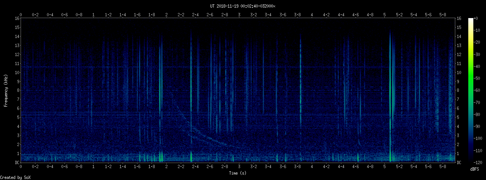
Task: Select the "Frequency (kHz)" axis label
Action: (6, 90)
